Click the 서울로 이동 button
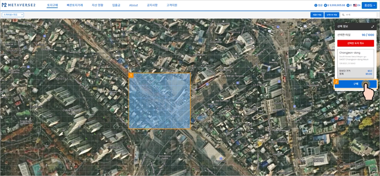The image size is (380, 176). point(317,15)
